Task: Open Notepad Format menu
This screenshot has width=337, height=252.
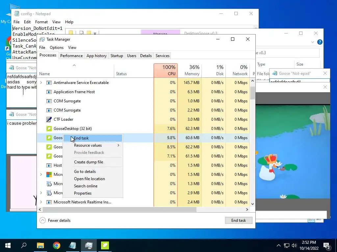Action: tap(41, 22)
